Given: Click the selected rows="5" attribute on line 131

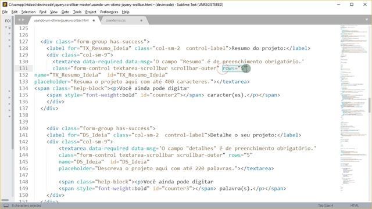Looking at the screenshot, I should click(235, 69).
